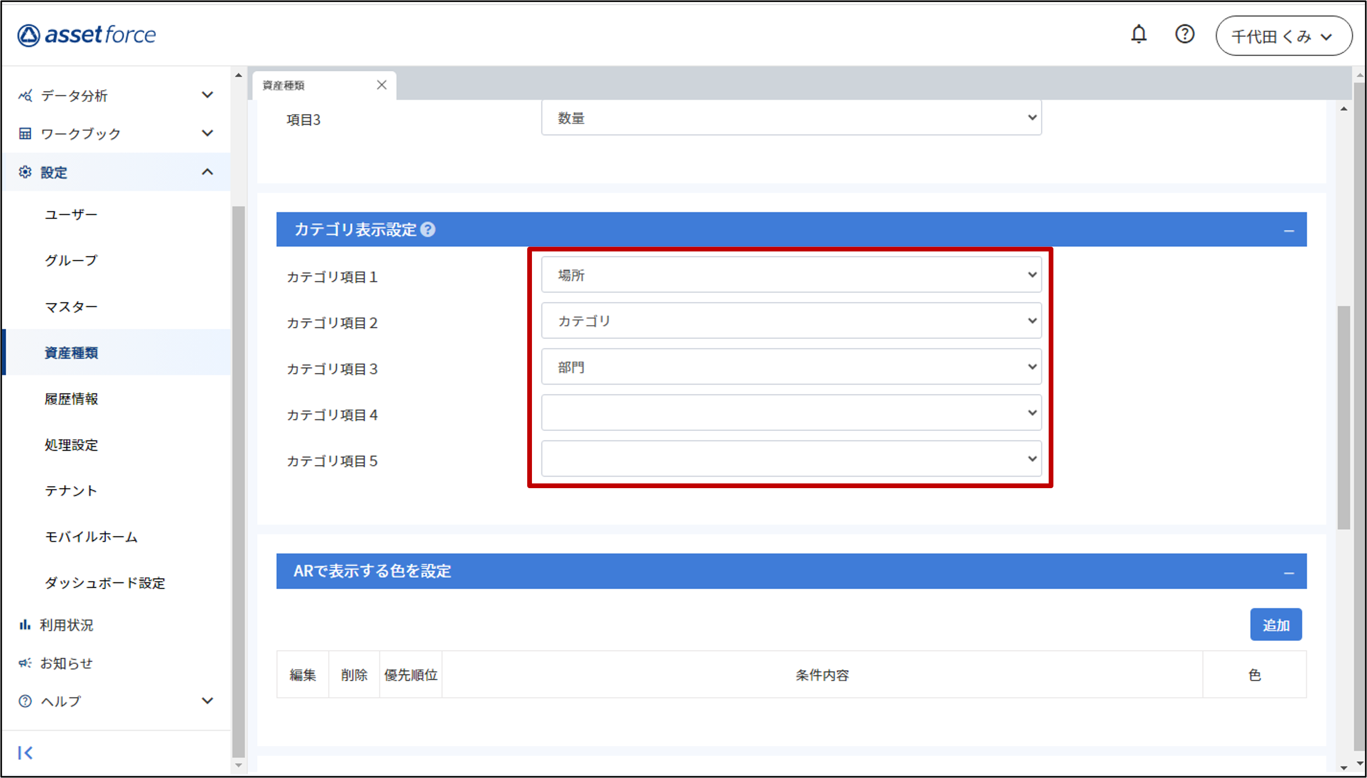Open the カテゴリ項目2 dropdown showing カテゴリ
Image resolution: width=1367 pixels, height=778 pixels.
point(791,320)
